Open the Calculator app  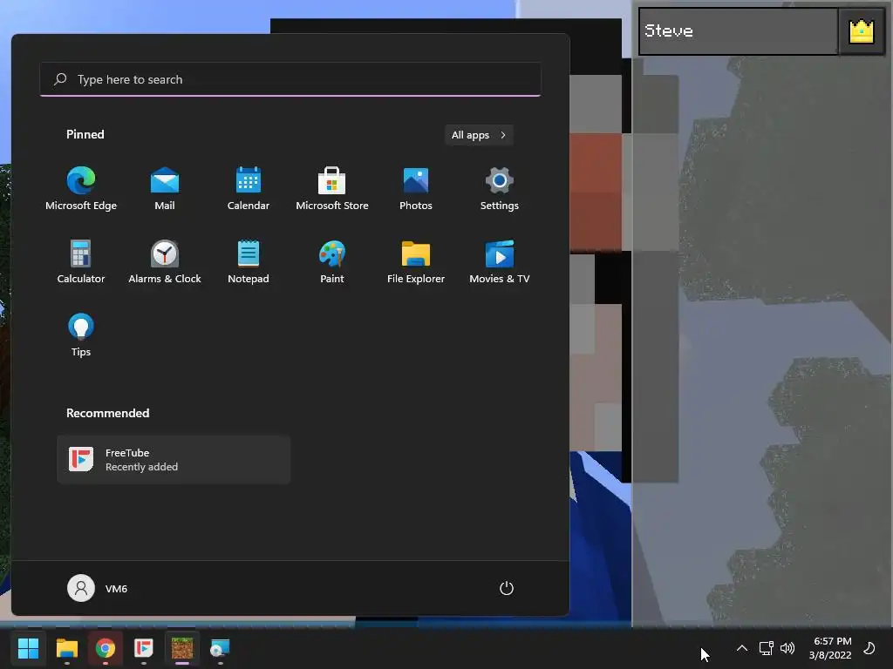(81, 262)
